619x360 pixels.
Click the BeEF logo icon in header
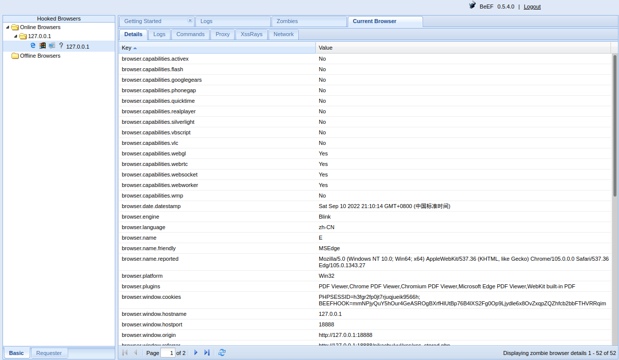(472, 6)
